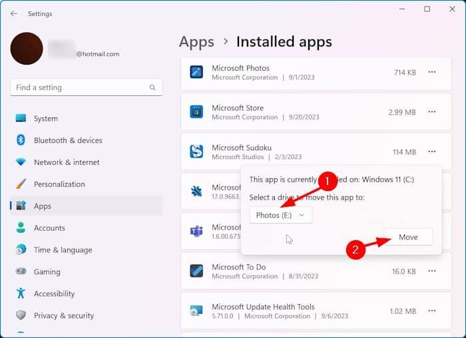Image resolution: width=466 pixels, height=338 pixels.
Task: Click the Microsoft Sudoku title text
Action: click(x=242, y=148)
